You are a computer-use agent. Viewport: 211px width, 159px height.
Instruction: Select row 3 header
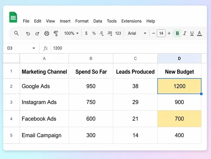(11, 102)
